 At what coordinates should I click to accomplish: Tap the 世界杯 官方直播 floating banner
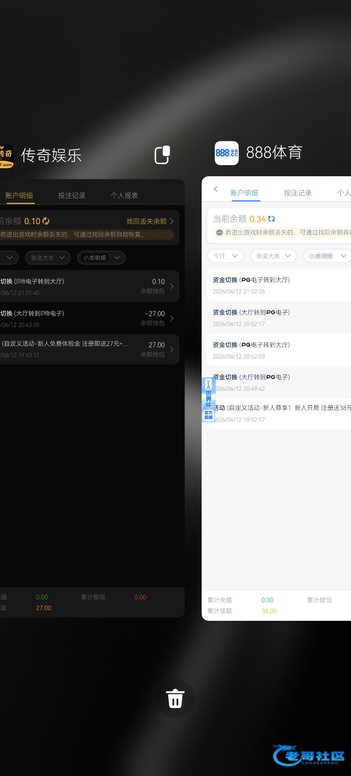(x=209, y=400)
